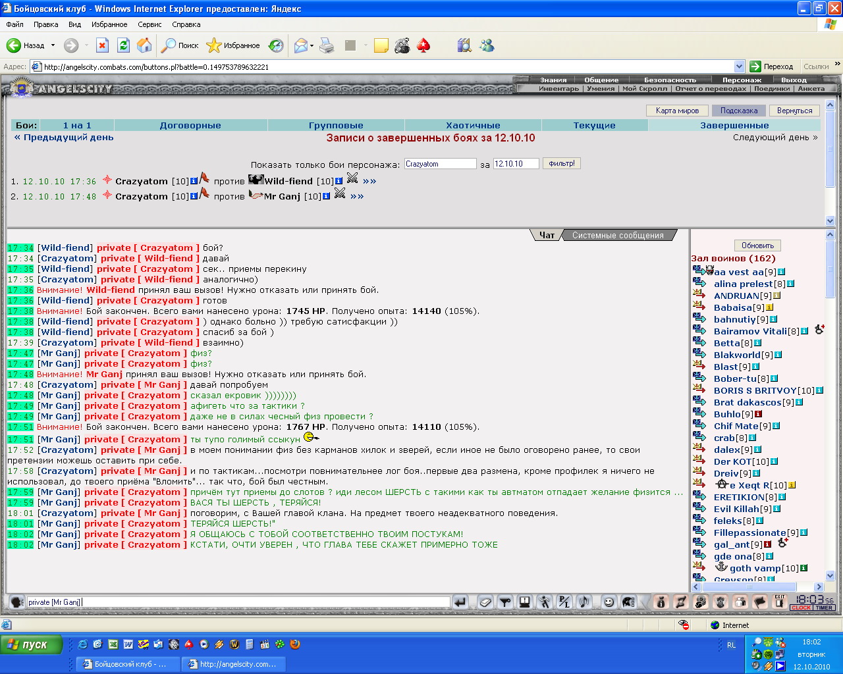Private message BORIS S BRITVOY icon

[x=699, y=389]
